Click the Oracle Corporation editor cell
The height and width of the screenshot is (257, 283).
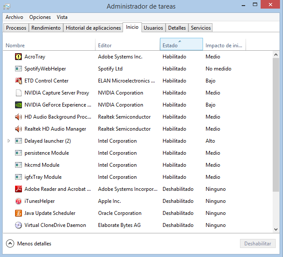coord(120,213)
